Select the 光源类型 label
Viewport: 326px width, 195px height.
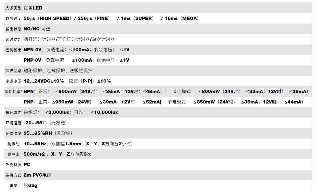click(13, 8)
